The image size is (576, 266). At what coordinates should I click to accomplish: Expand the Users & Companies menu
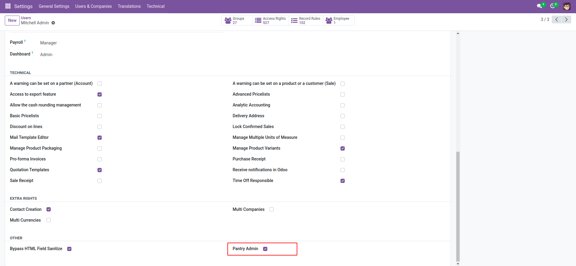[x=93, y=6]
